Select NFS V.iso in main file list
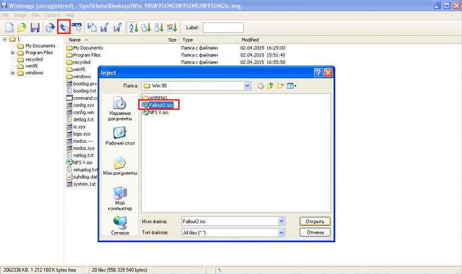Screen dimensions: 462x274 pyautogui.click(x=79, y=162)
